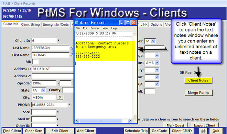Click the empty SSN field

[x=44, y=112]
